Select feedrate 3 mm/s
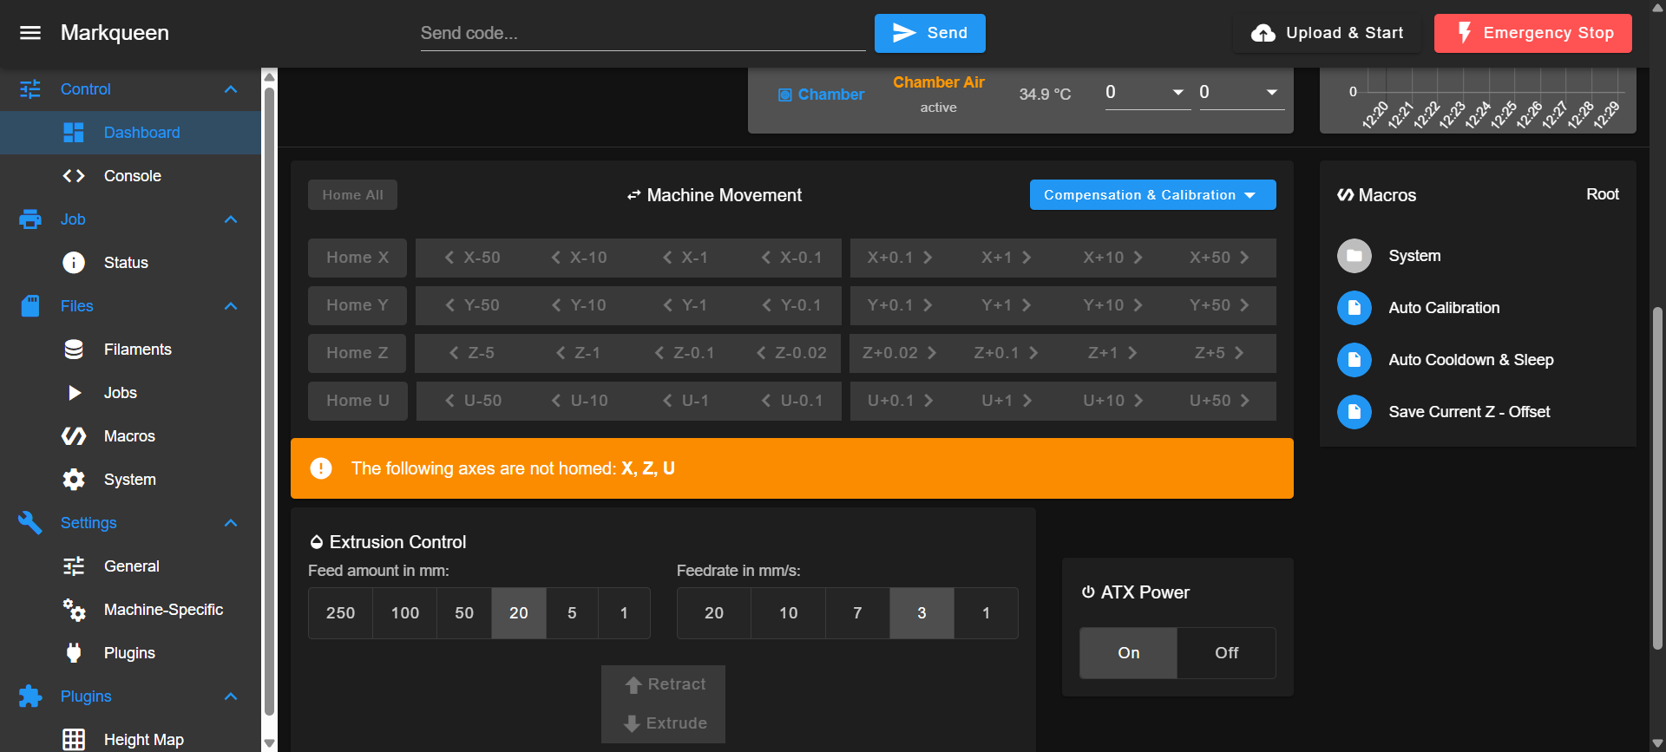Viewport: 1666px width, 752px height. click(x=922, y=613)
